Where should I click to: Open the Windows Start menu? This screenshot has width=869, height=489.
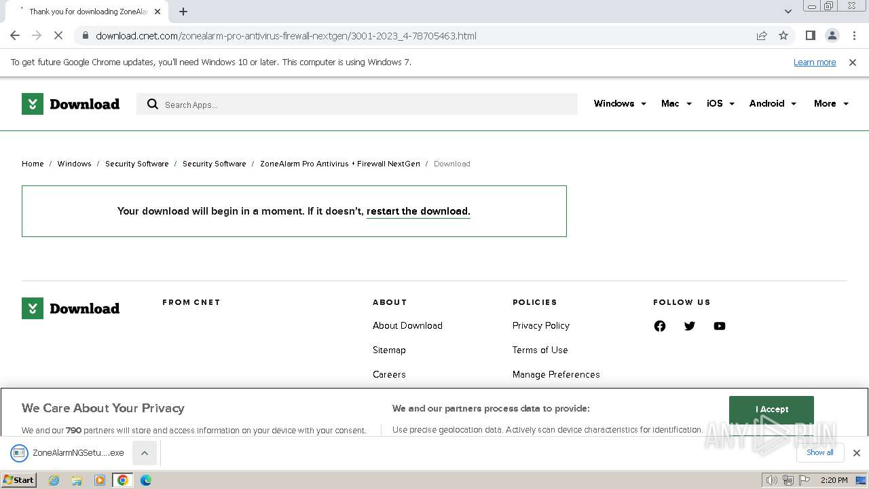[x=19, y=479]
